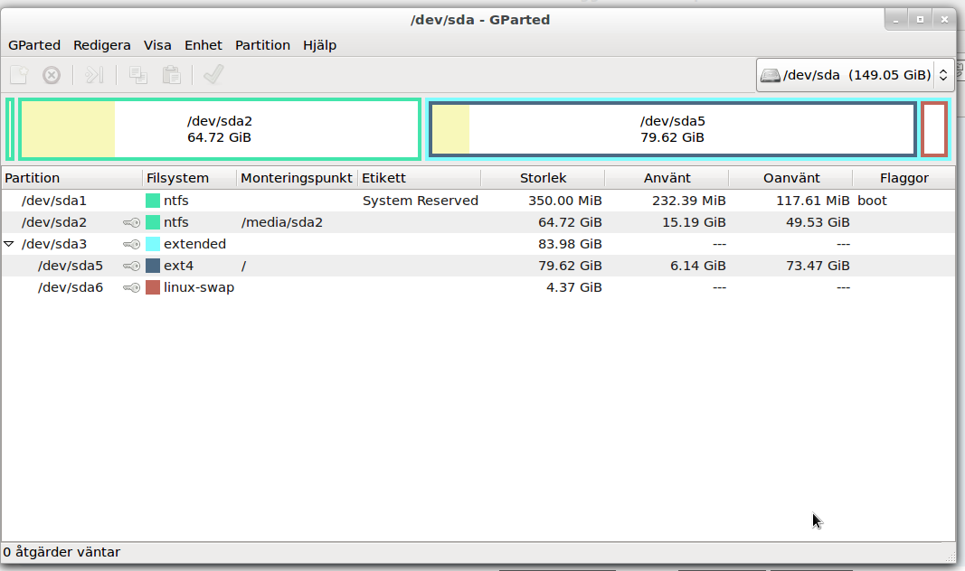
Task: Open the /dev/sda device dropdown
Action: click(x=855, y=75)
